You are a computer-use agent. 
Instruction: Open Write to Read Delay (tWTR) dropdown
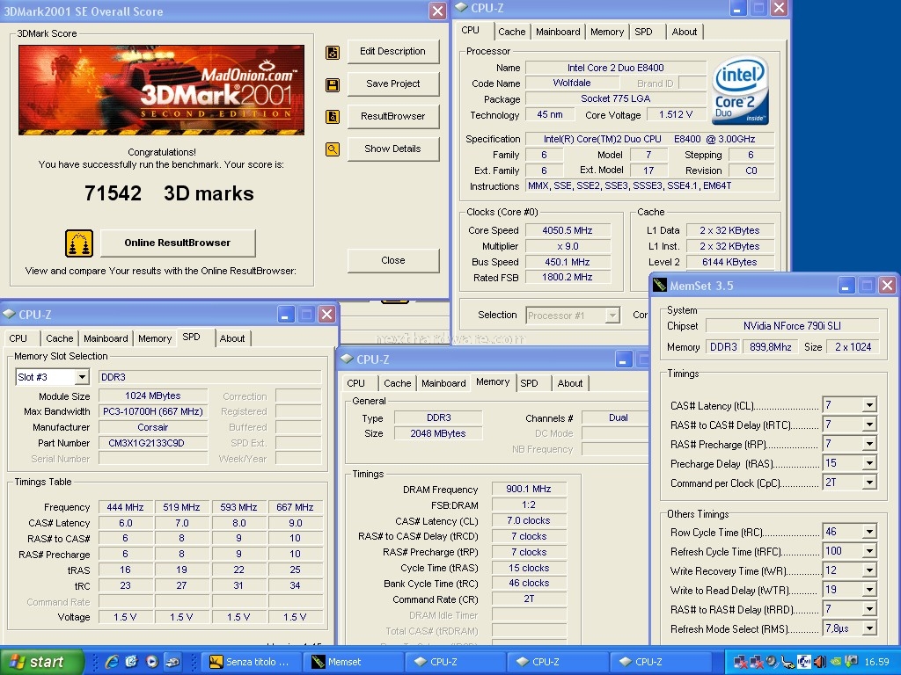click(869, 590)
